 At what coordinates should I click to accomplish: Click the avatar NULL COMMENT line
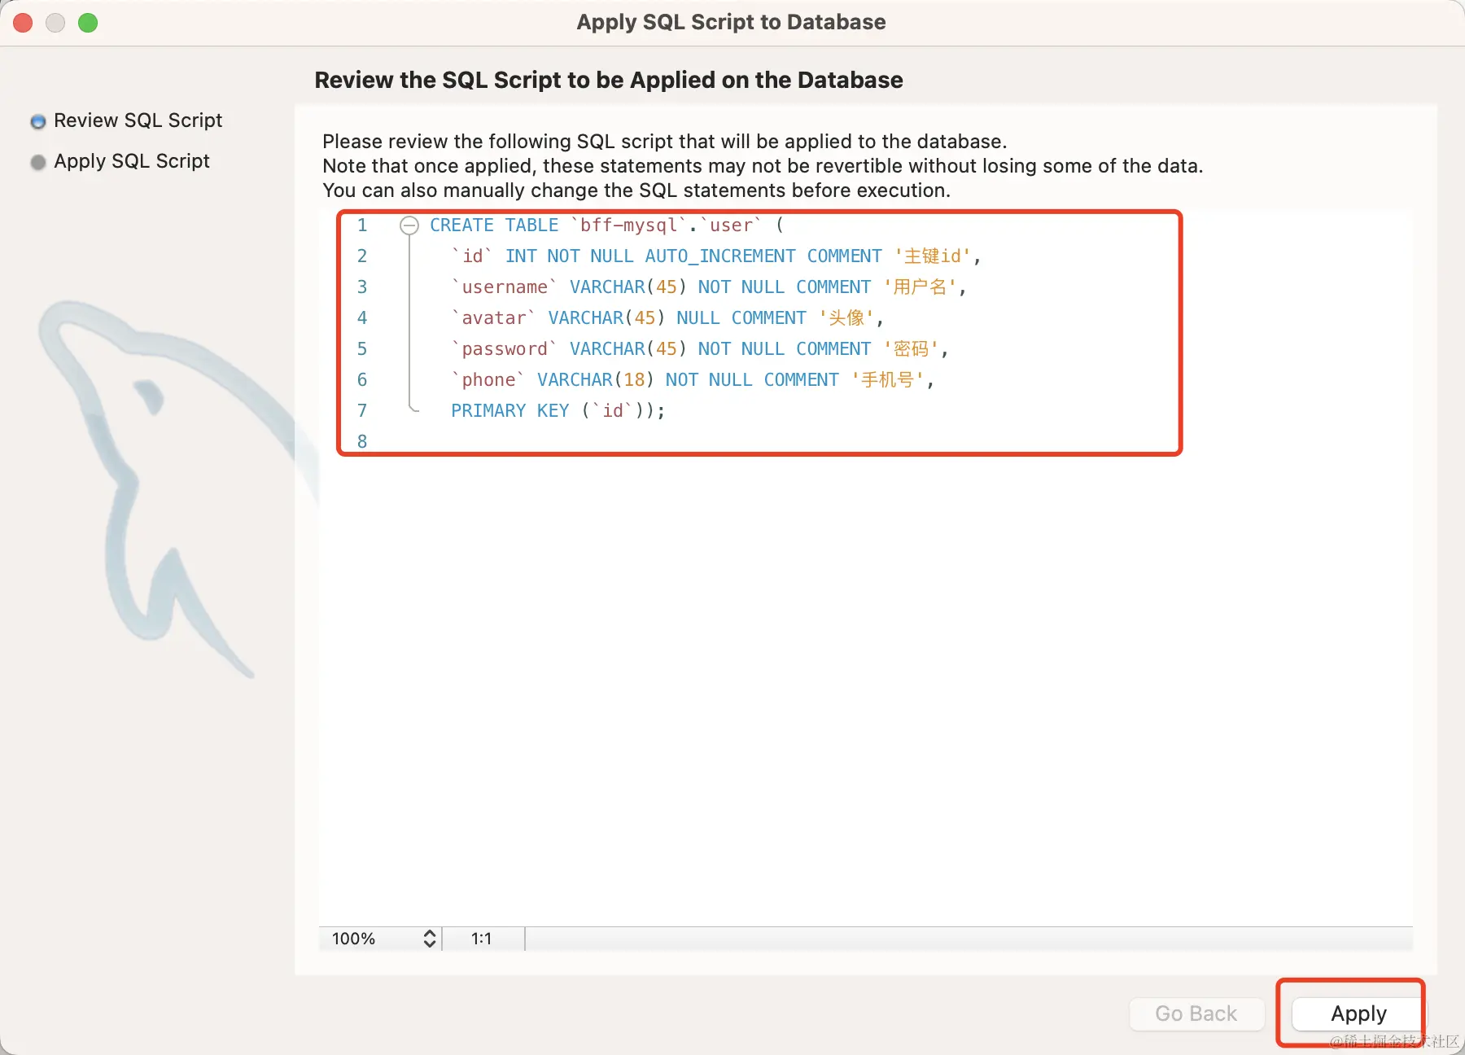click(x=619, y=317)
